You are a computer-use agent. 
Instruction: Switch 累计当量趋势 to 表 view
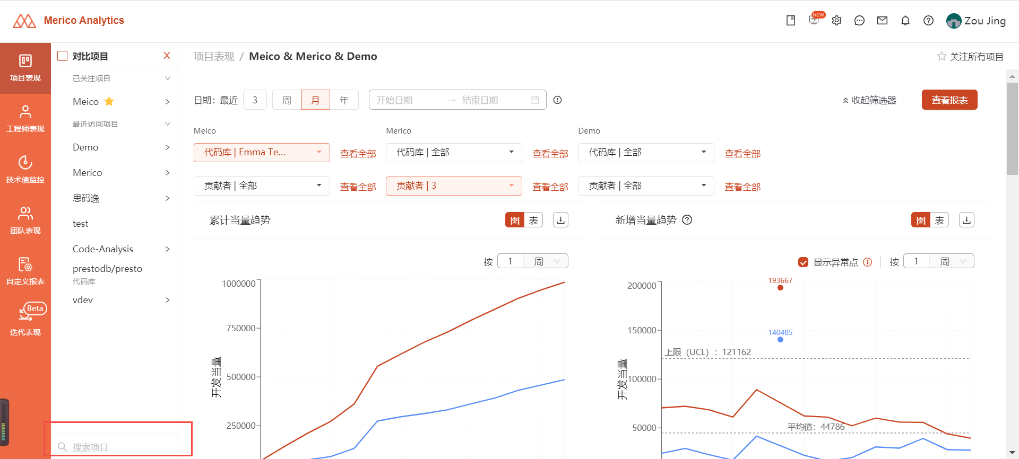533,220
